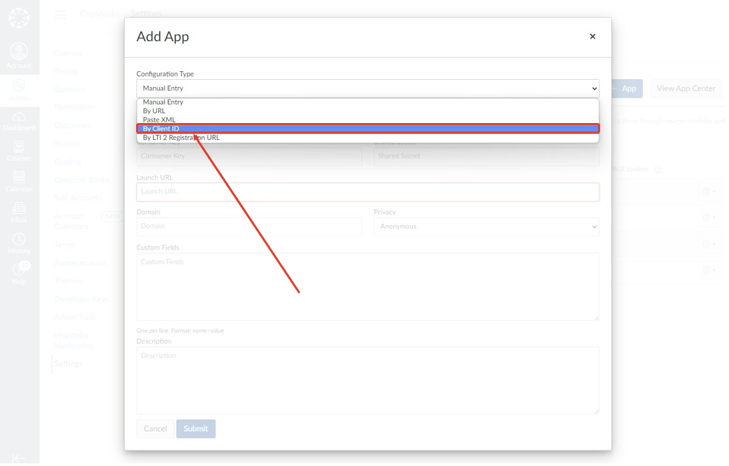Click the Cancel button in Add App dialog
729x466 pixels.
pos(155,429)
